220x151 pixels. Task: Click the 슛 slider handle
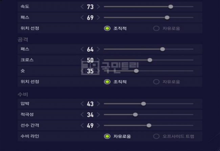(136, 71)
